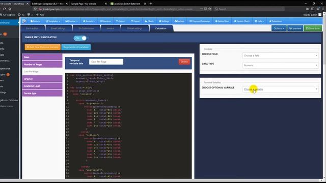326x183 pixels.
Task: Open page actions ellipsis in address bar
Action: 201,9
